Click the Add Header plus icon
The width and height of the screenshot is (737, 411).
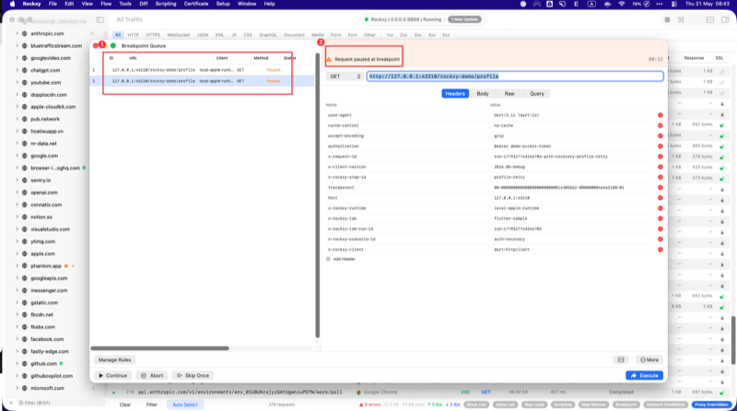tap(328, 259)
